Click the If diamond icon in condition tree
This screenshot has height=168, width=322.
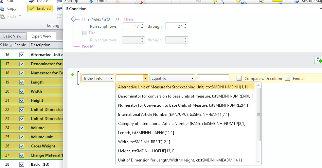pyautogui.click(x=74, y=19)
